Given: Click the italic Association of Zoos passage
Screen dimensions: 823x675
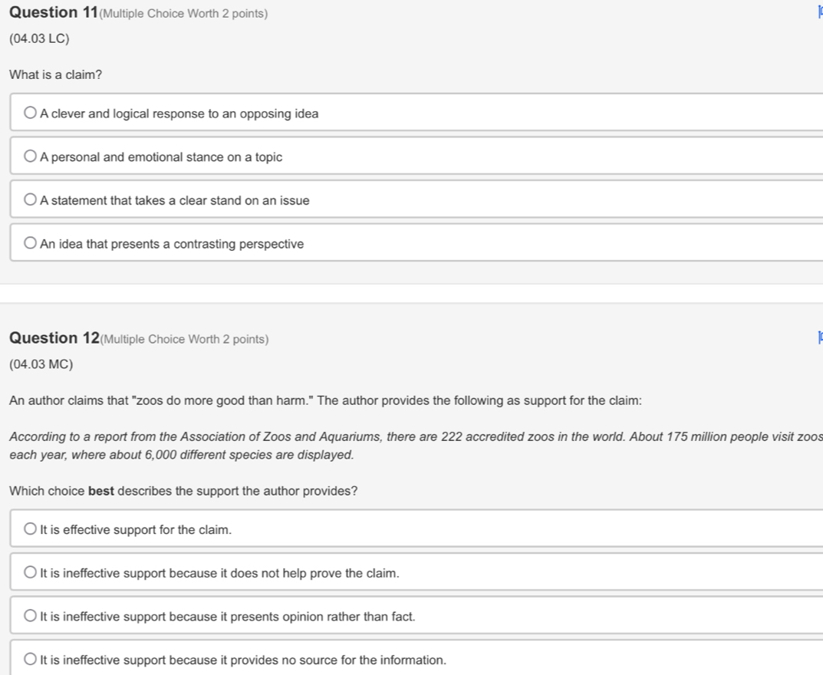Looking at the screenshot, I should [416, 446].
